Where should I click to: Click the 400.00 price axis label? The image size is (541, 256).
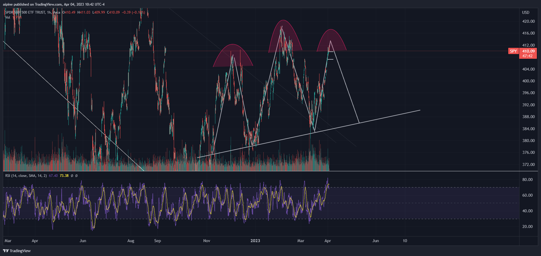(528, 81)
